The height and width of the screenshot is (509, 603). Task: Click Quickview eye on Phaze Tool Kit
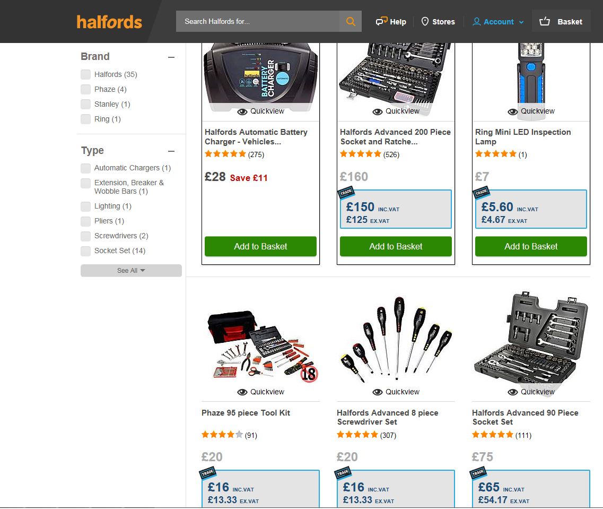(242, 392)
